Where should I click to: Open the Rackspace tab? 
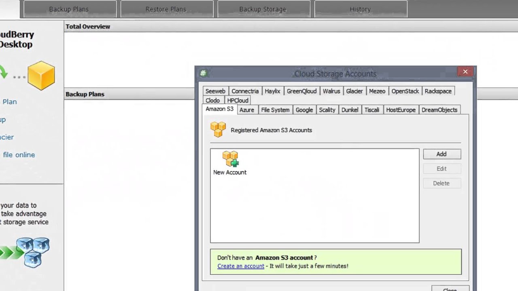click(438, 91)
